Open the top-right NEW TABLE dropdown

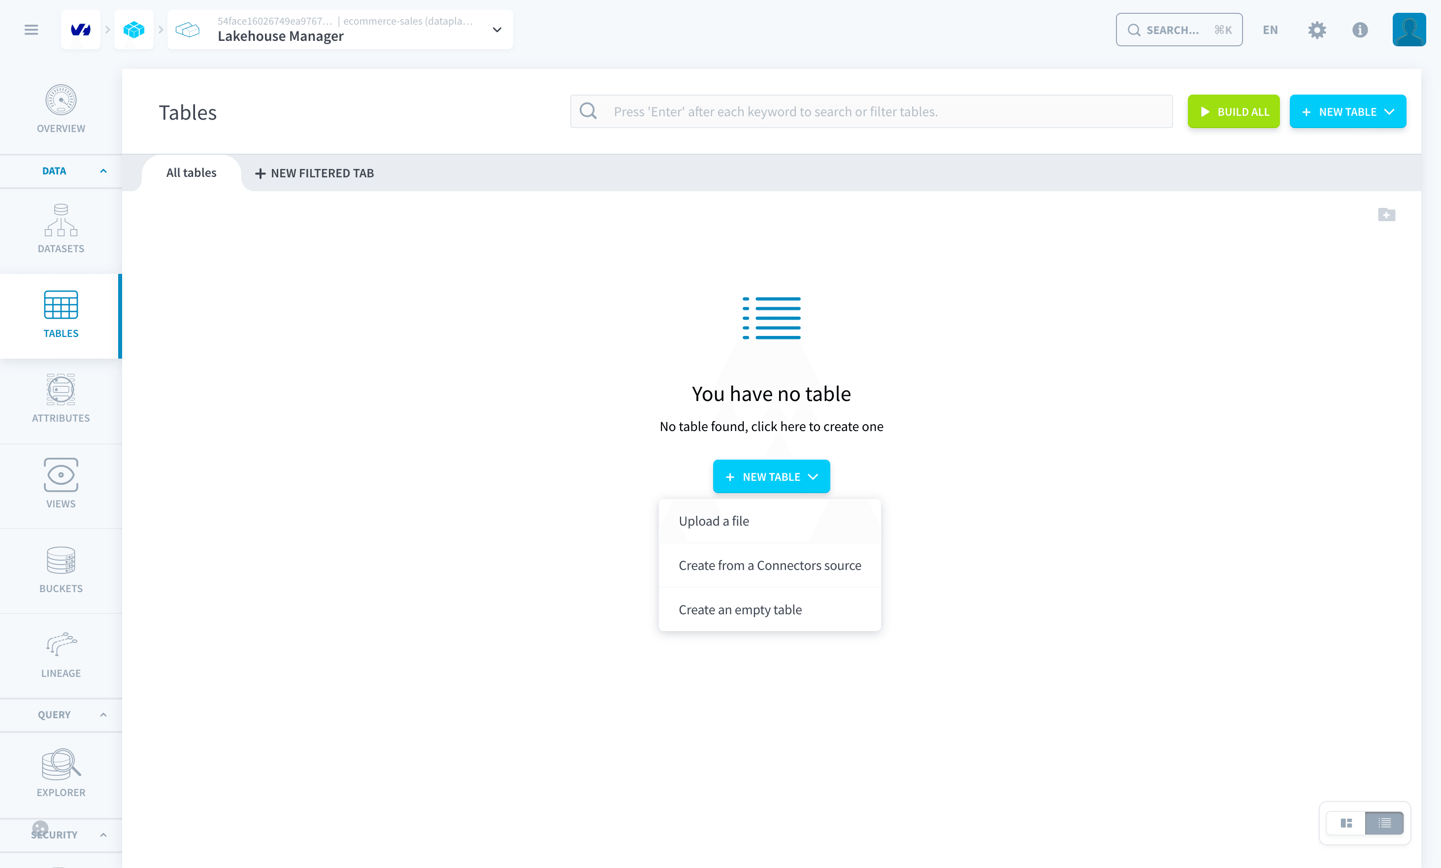pos(1347,111)
